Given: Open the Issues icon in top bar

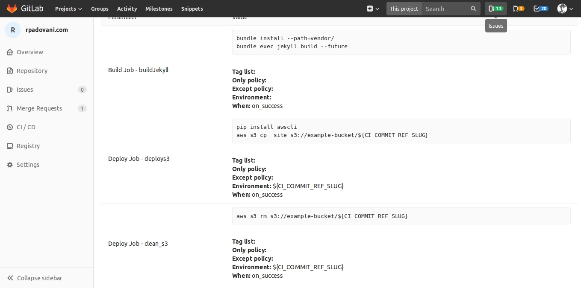Looking at the screenshot, I should [491, 9].
